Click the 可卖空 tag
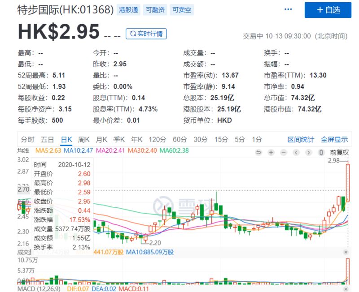359x292 pixels. point(182,10)
